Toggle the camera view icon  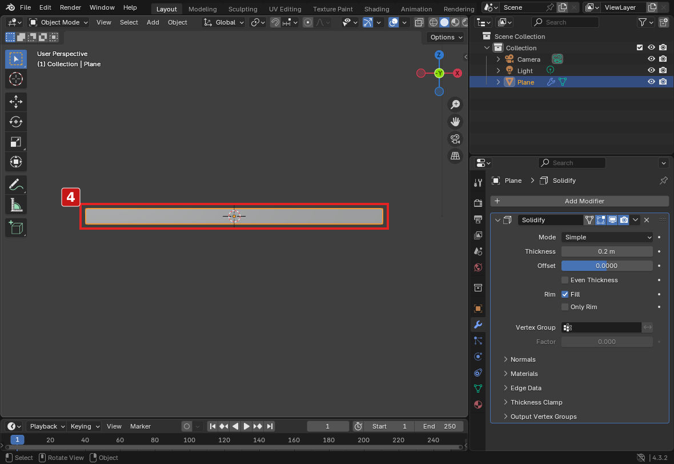[455, 139]
